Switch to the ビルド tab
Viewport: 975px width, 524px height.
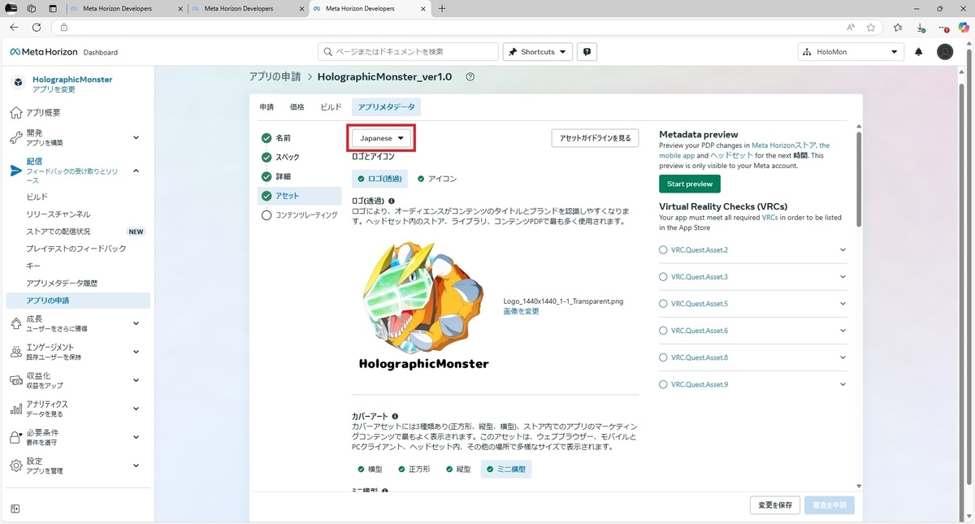(331, 107)
